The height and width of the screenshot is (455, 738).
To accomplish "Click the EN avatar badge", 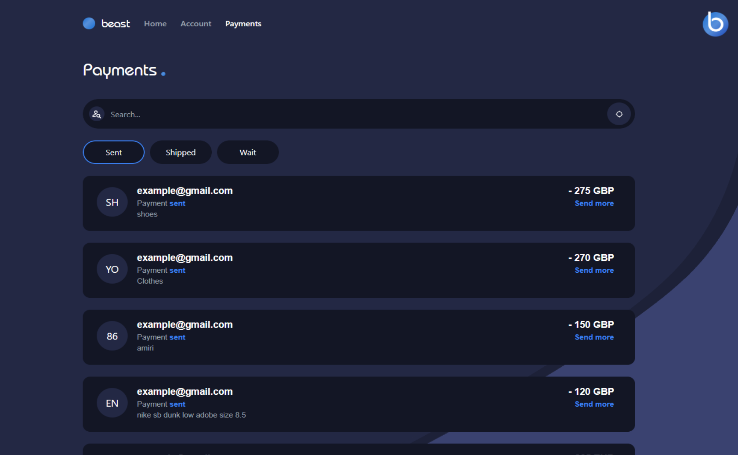I will coord(112,403).
